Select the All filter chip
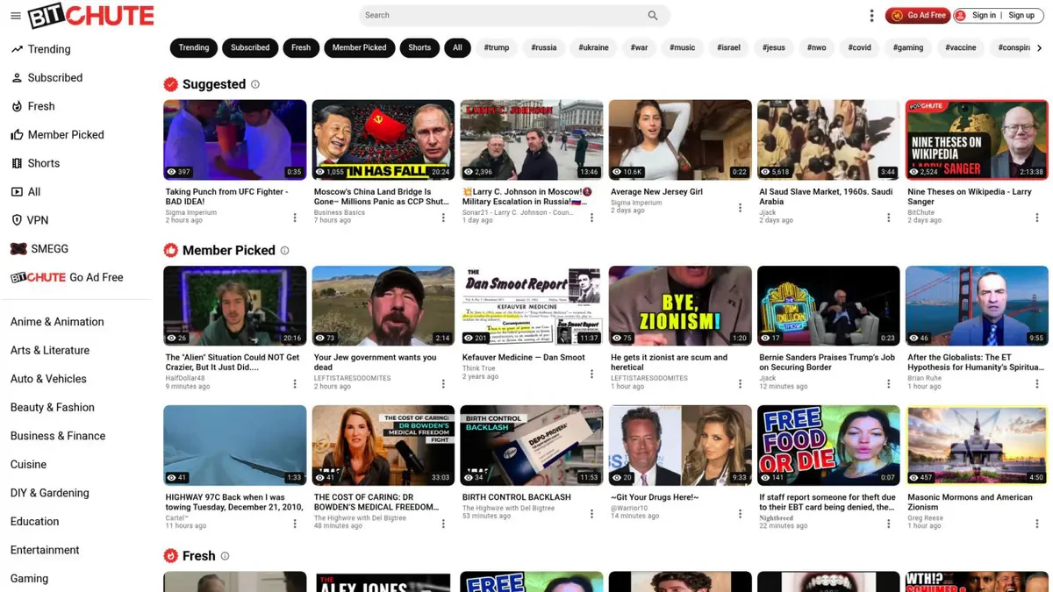1053x592 pixels. [457, 47]
